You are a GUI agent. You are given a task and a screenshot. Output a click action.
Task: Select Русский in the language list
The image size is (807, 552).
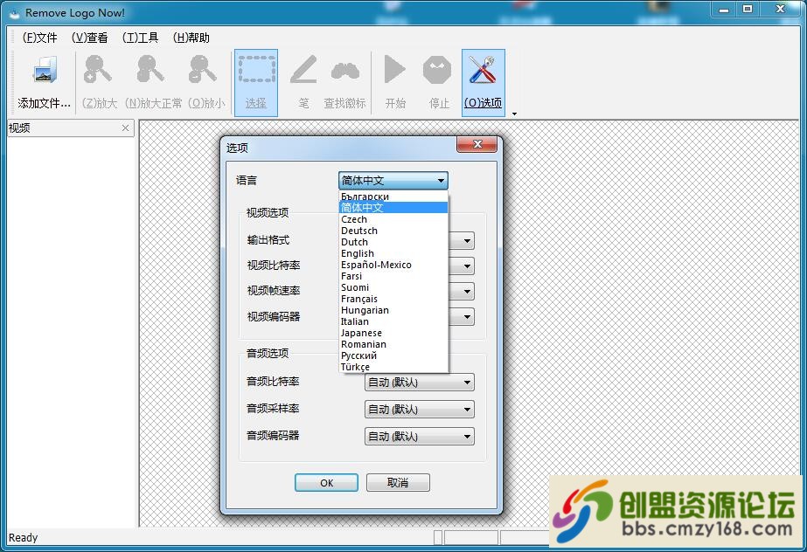tap(393, 355)
